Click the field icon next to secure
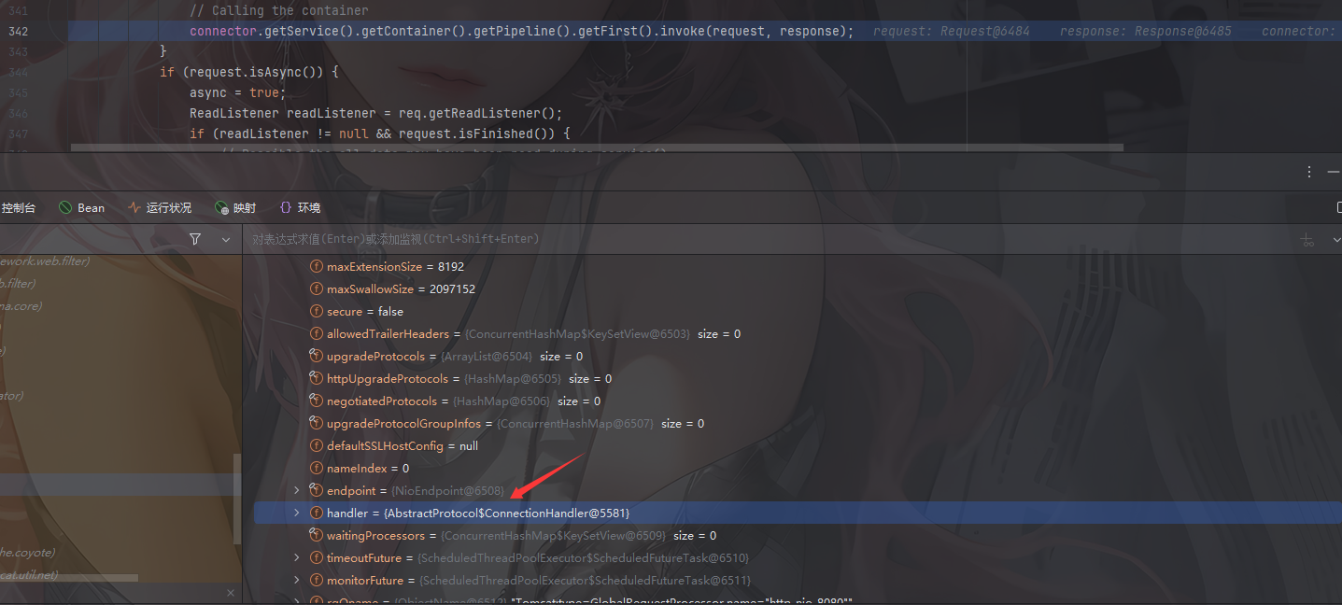 pyautogui.click(x=318, y=311)
